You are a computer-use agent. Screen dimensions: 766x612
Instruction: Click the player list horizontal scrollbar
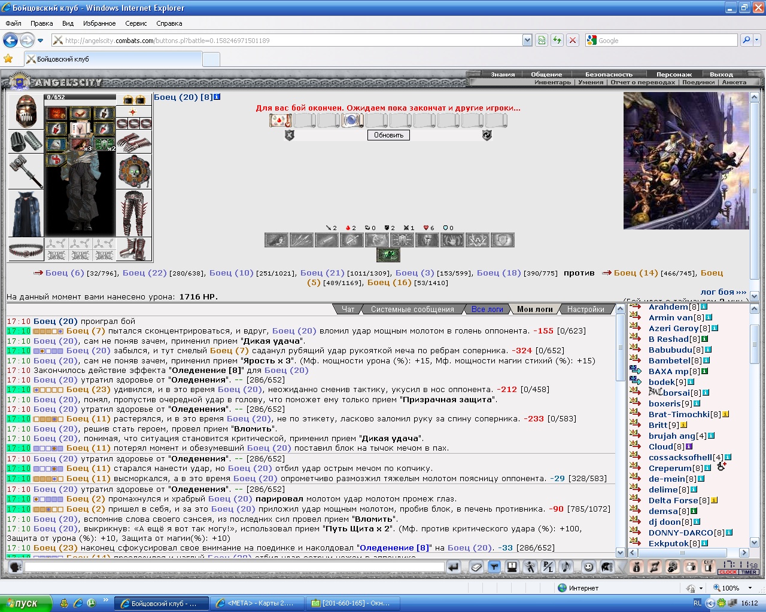pyautogui.click(x=688, y=553)
